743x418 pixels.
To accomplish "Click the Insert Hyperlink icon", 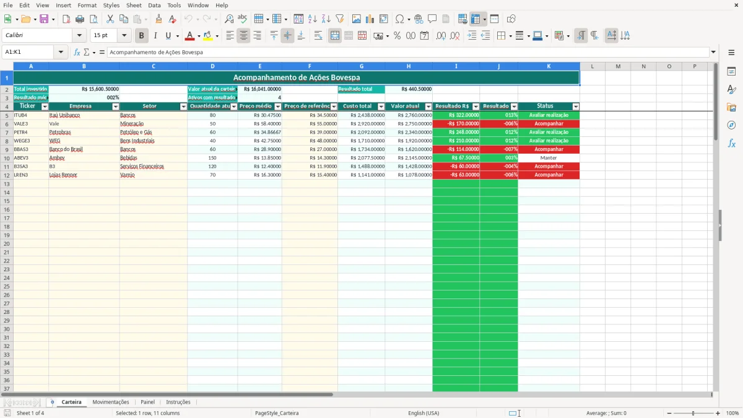I will point(419,19).
